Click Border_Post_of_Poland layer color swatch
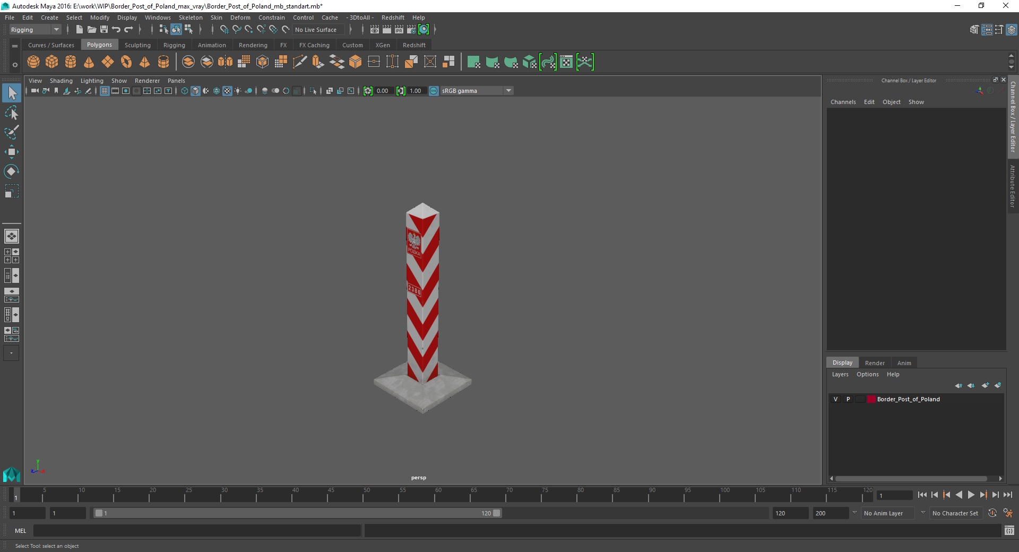The height and width of the screenshot is (552, 1019). [871, 399]
